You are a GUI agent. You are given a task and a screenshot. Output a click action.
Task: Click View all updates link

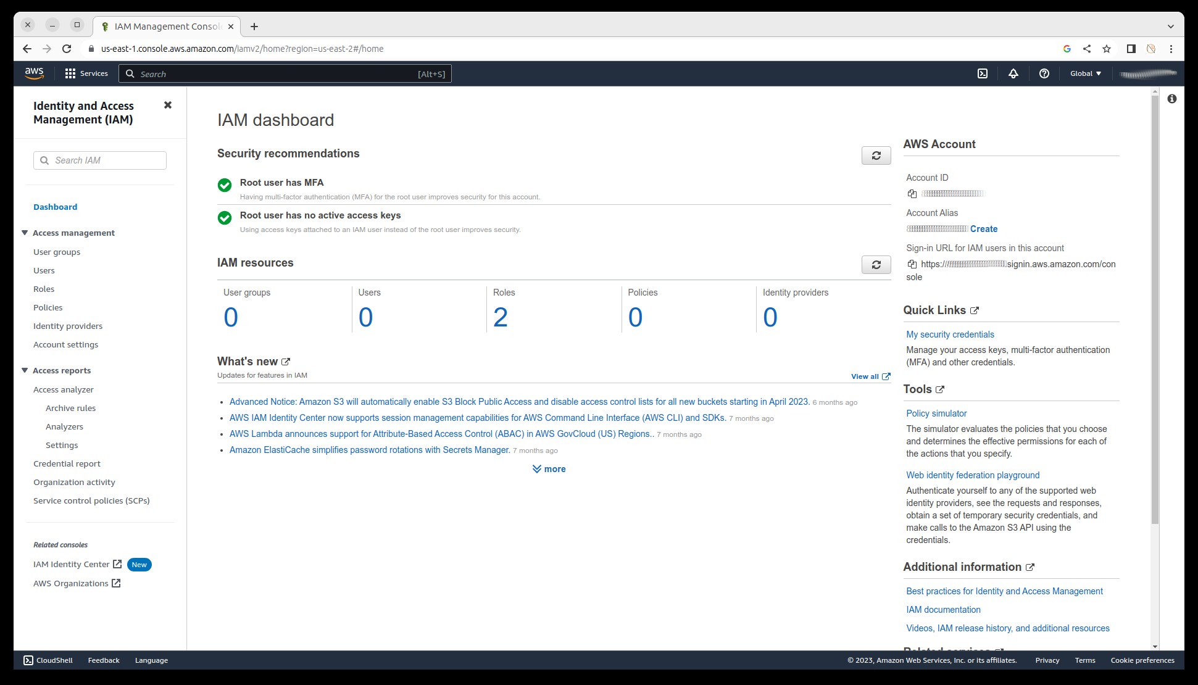tap(870, 376)
